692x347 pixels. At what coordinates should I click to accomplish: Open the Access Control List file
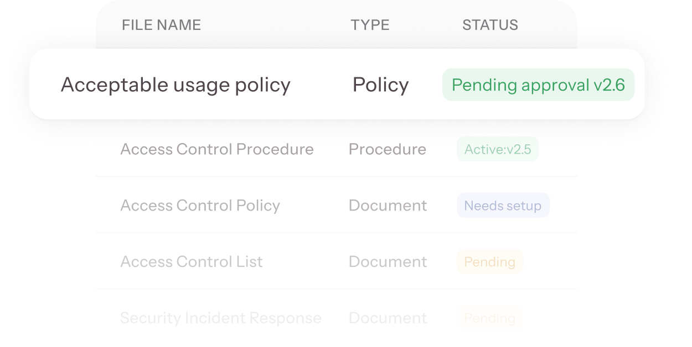[191, 262]
